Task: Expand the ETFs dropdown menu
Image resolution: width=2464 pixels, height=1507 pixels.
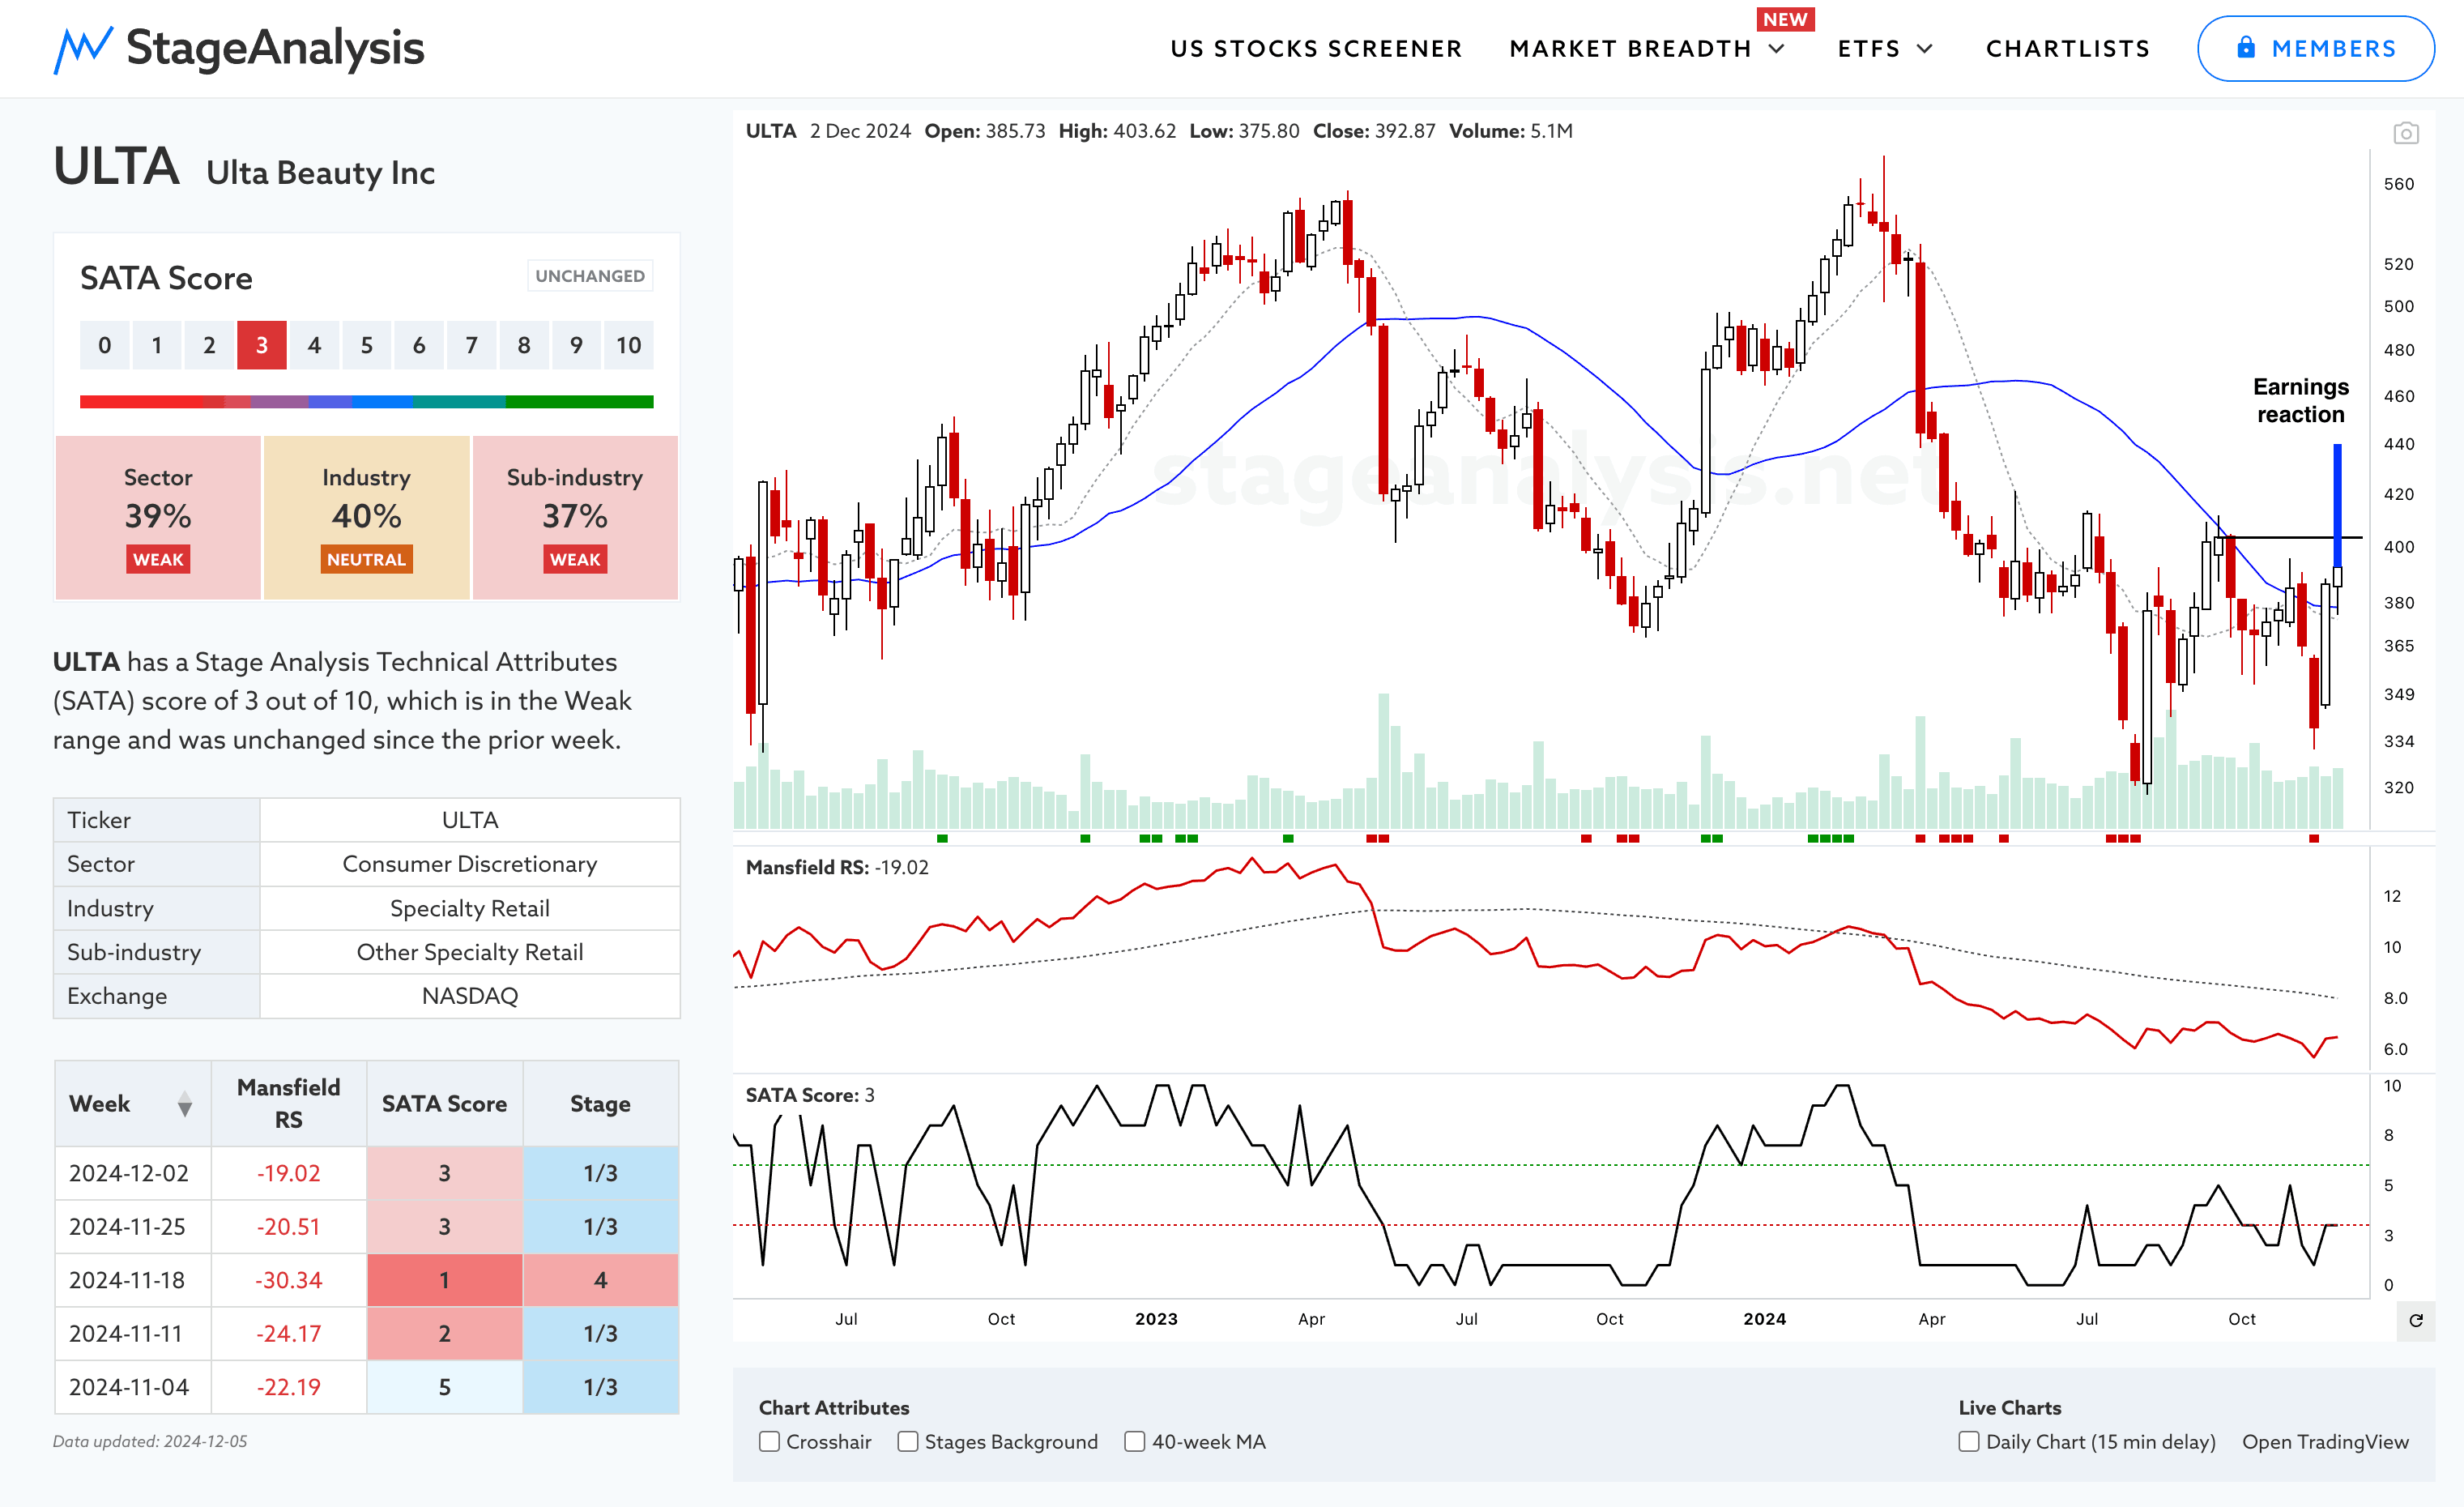Action: 1885,49
